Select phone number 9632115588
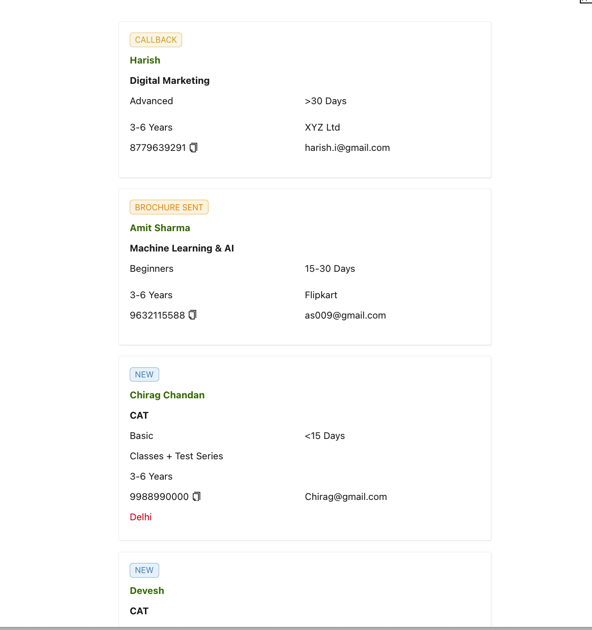The width and height of the screenshot is (592, 630). pos(157,316)
